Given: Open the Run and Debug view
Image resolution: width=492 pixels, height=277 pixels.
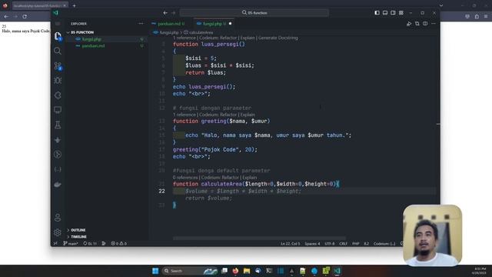Looking at the screenshot, I should point(58,80).
